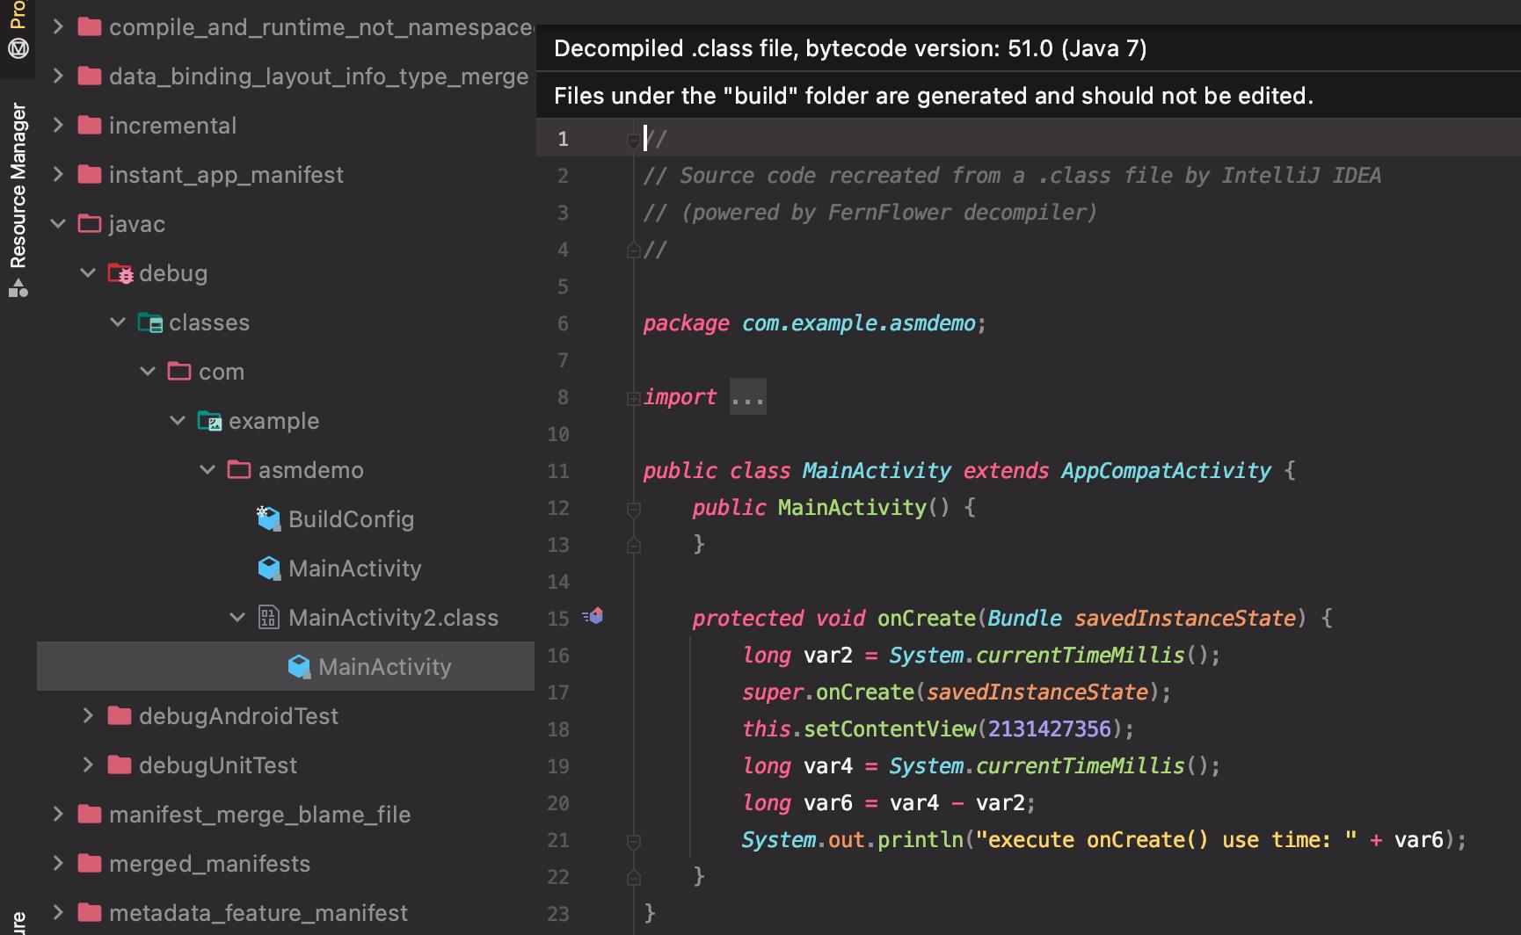Viewport: 1521px width, 935px height.
Task: Collapse MainActivity constructor fold on line 12
Action: point(633,508)
